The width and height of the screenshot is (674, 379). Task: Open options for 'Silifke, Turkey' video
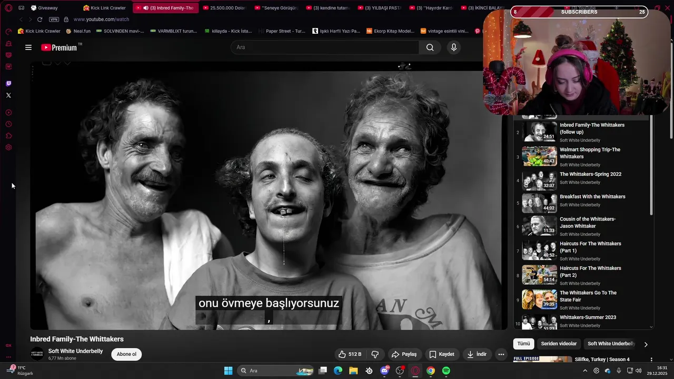pos(651,360)
